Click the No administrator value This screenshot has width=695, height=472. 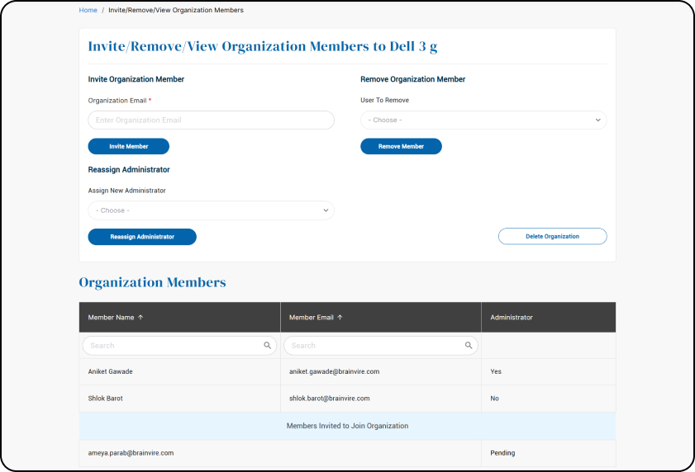tap(495, 399)
